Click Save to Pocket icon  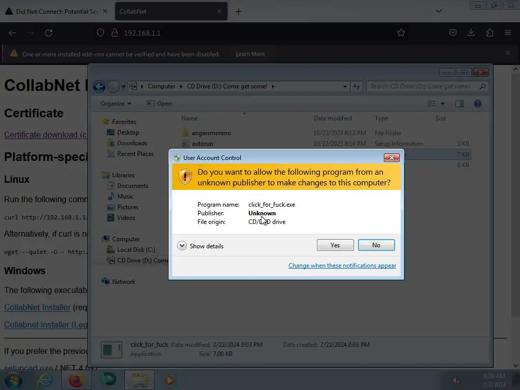tap(452, 32)
